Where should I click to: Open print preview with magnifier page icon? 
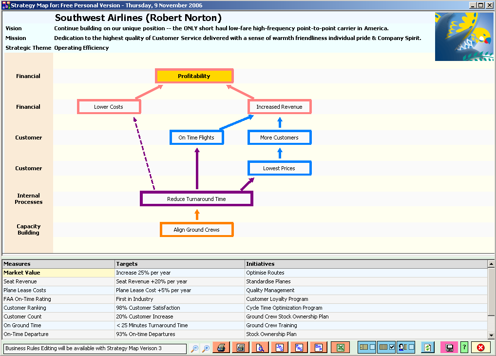[260, 348]
